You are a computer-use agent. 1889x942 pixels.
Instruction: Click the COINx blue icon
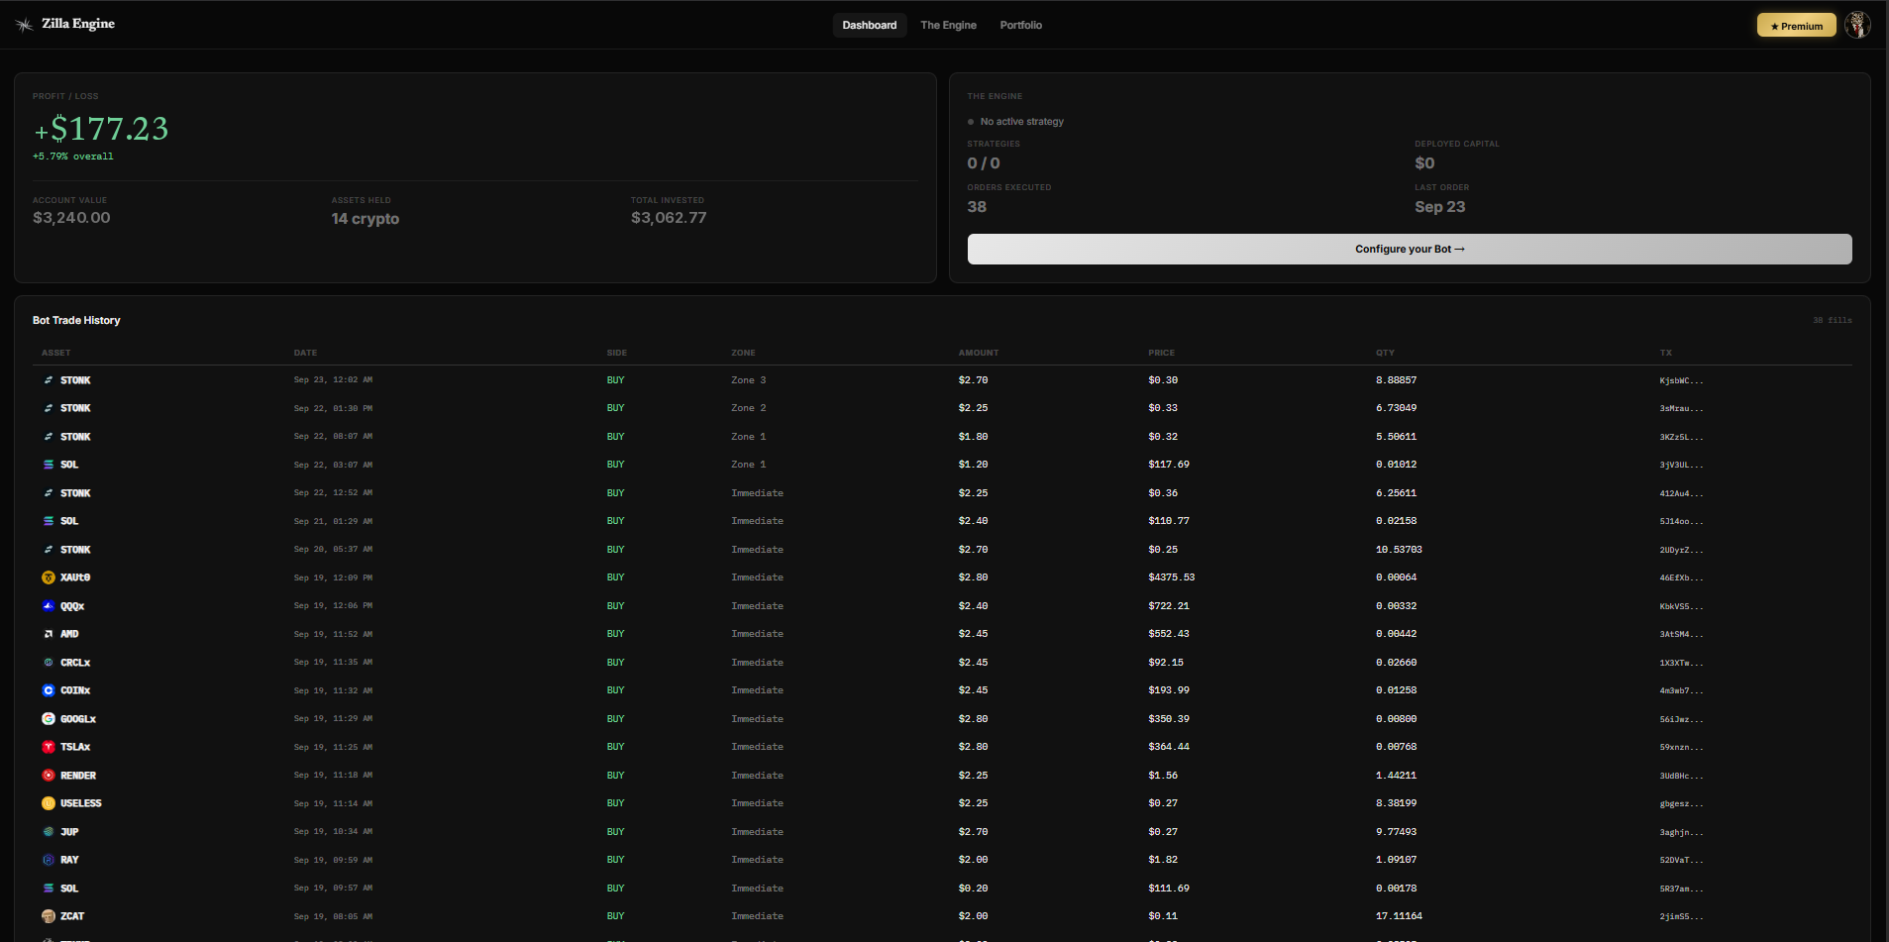pyautogui.click(x=49, y=690)
